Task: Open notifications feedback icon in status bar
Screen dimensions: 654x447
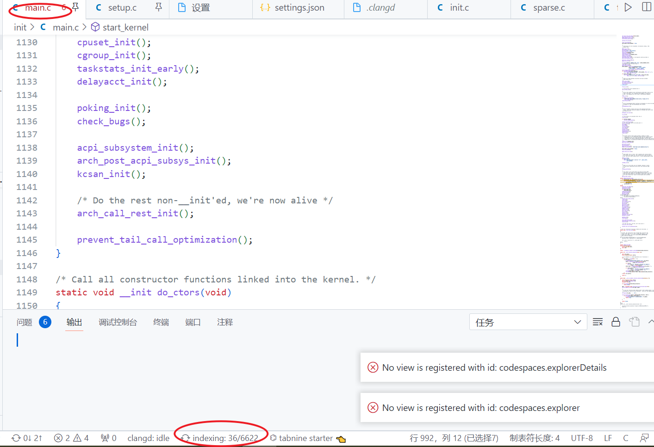Action: pos(644,438)
